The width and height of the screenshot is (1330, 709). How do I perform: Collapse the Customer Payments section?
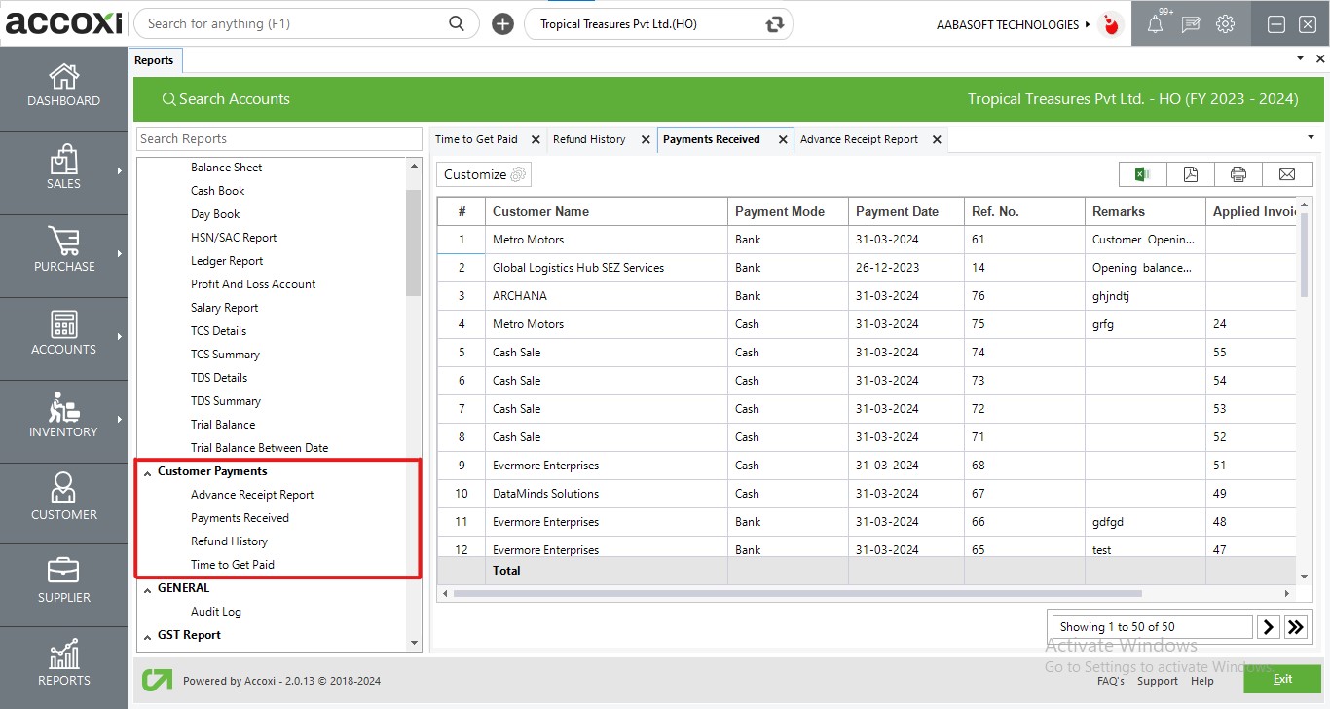(x=148, y=470)
